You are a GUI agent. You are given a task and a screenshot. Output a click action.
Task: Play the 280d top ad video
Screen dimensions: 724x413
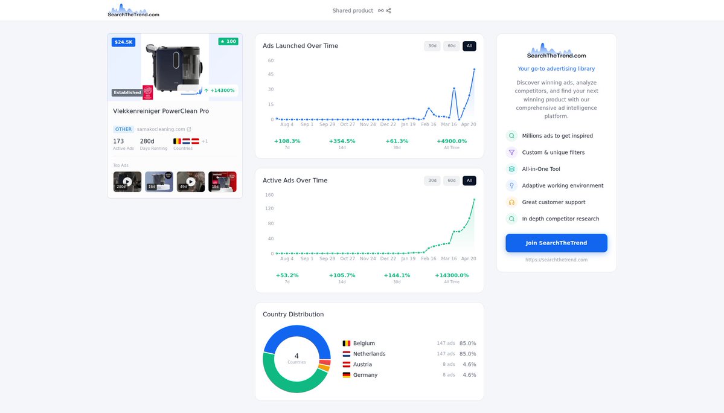(x=127, y=182)
